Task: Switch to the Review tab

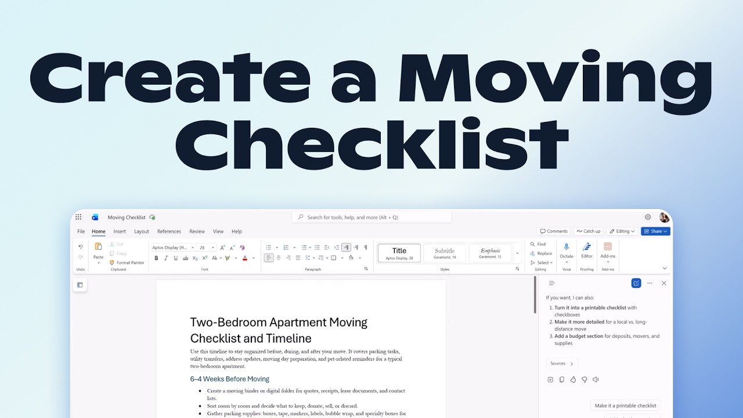Action: tap(197, 232)
